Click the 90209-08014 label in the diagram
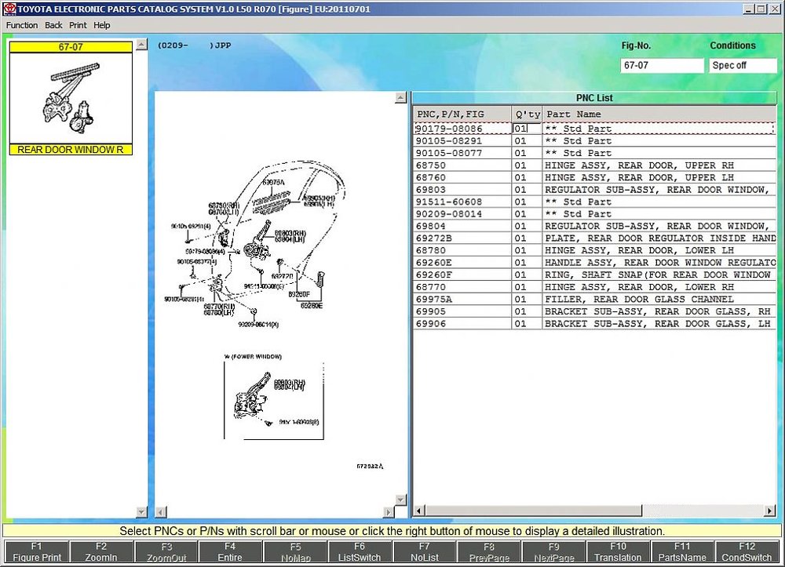 click(258, 325)
